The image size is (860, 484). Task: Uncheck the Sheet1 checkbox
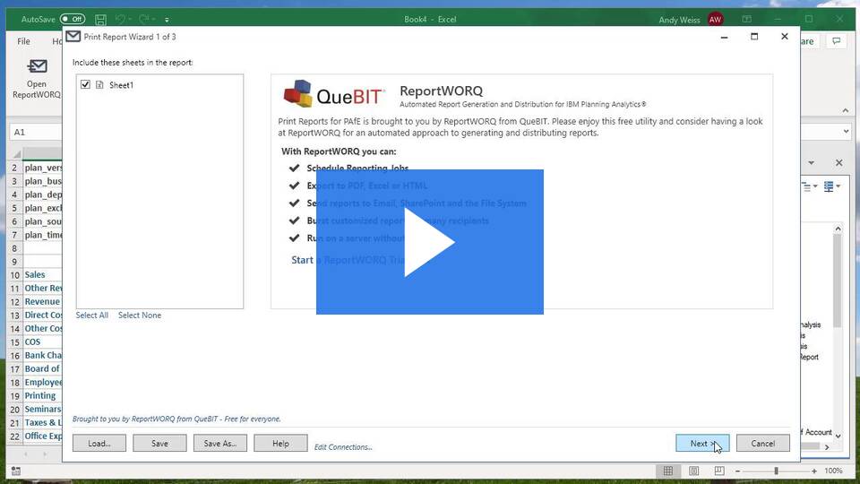pyautogui.click(x=85, y=84)
